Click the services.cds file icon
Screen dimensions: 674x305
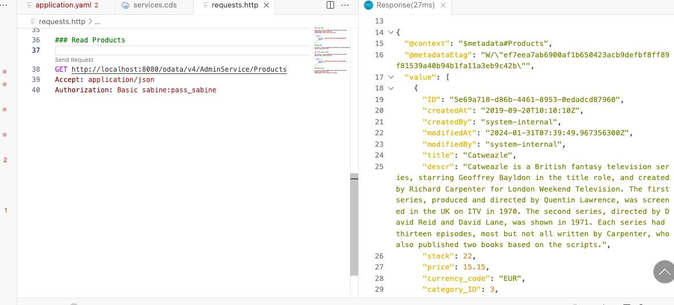coord(125,5)
